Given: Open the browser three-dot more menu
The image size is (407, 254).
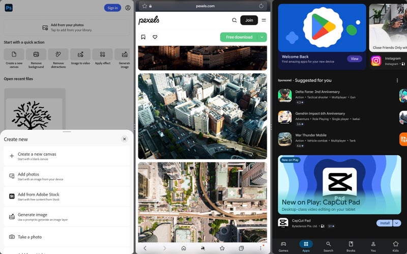Looking at the screenshot, I should click(x=260, y=248).
